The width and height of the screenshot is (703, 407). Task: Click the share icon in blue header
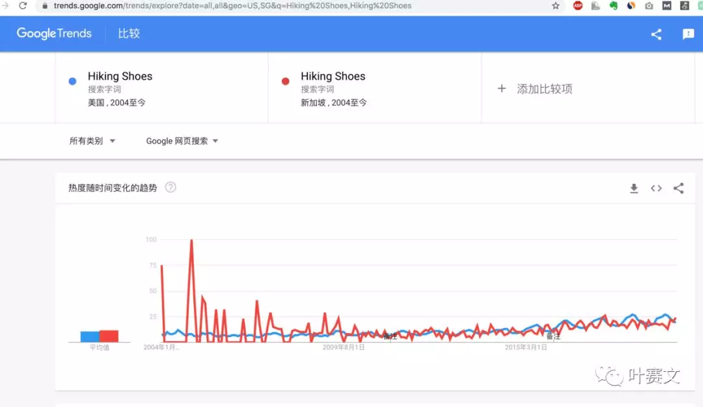[656, 34]
